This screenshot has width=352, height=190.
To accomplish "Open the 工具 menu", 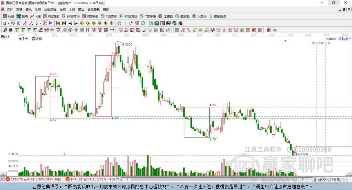I will click(x=72, y=9).
